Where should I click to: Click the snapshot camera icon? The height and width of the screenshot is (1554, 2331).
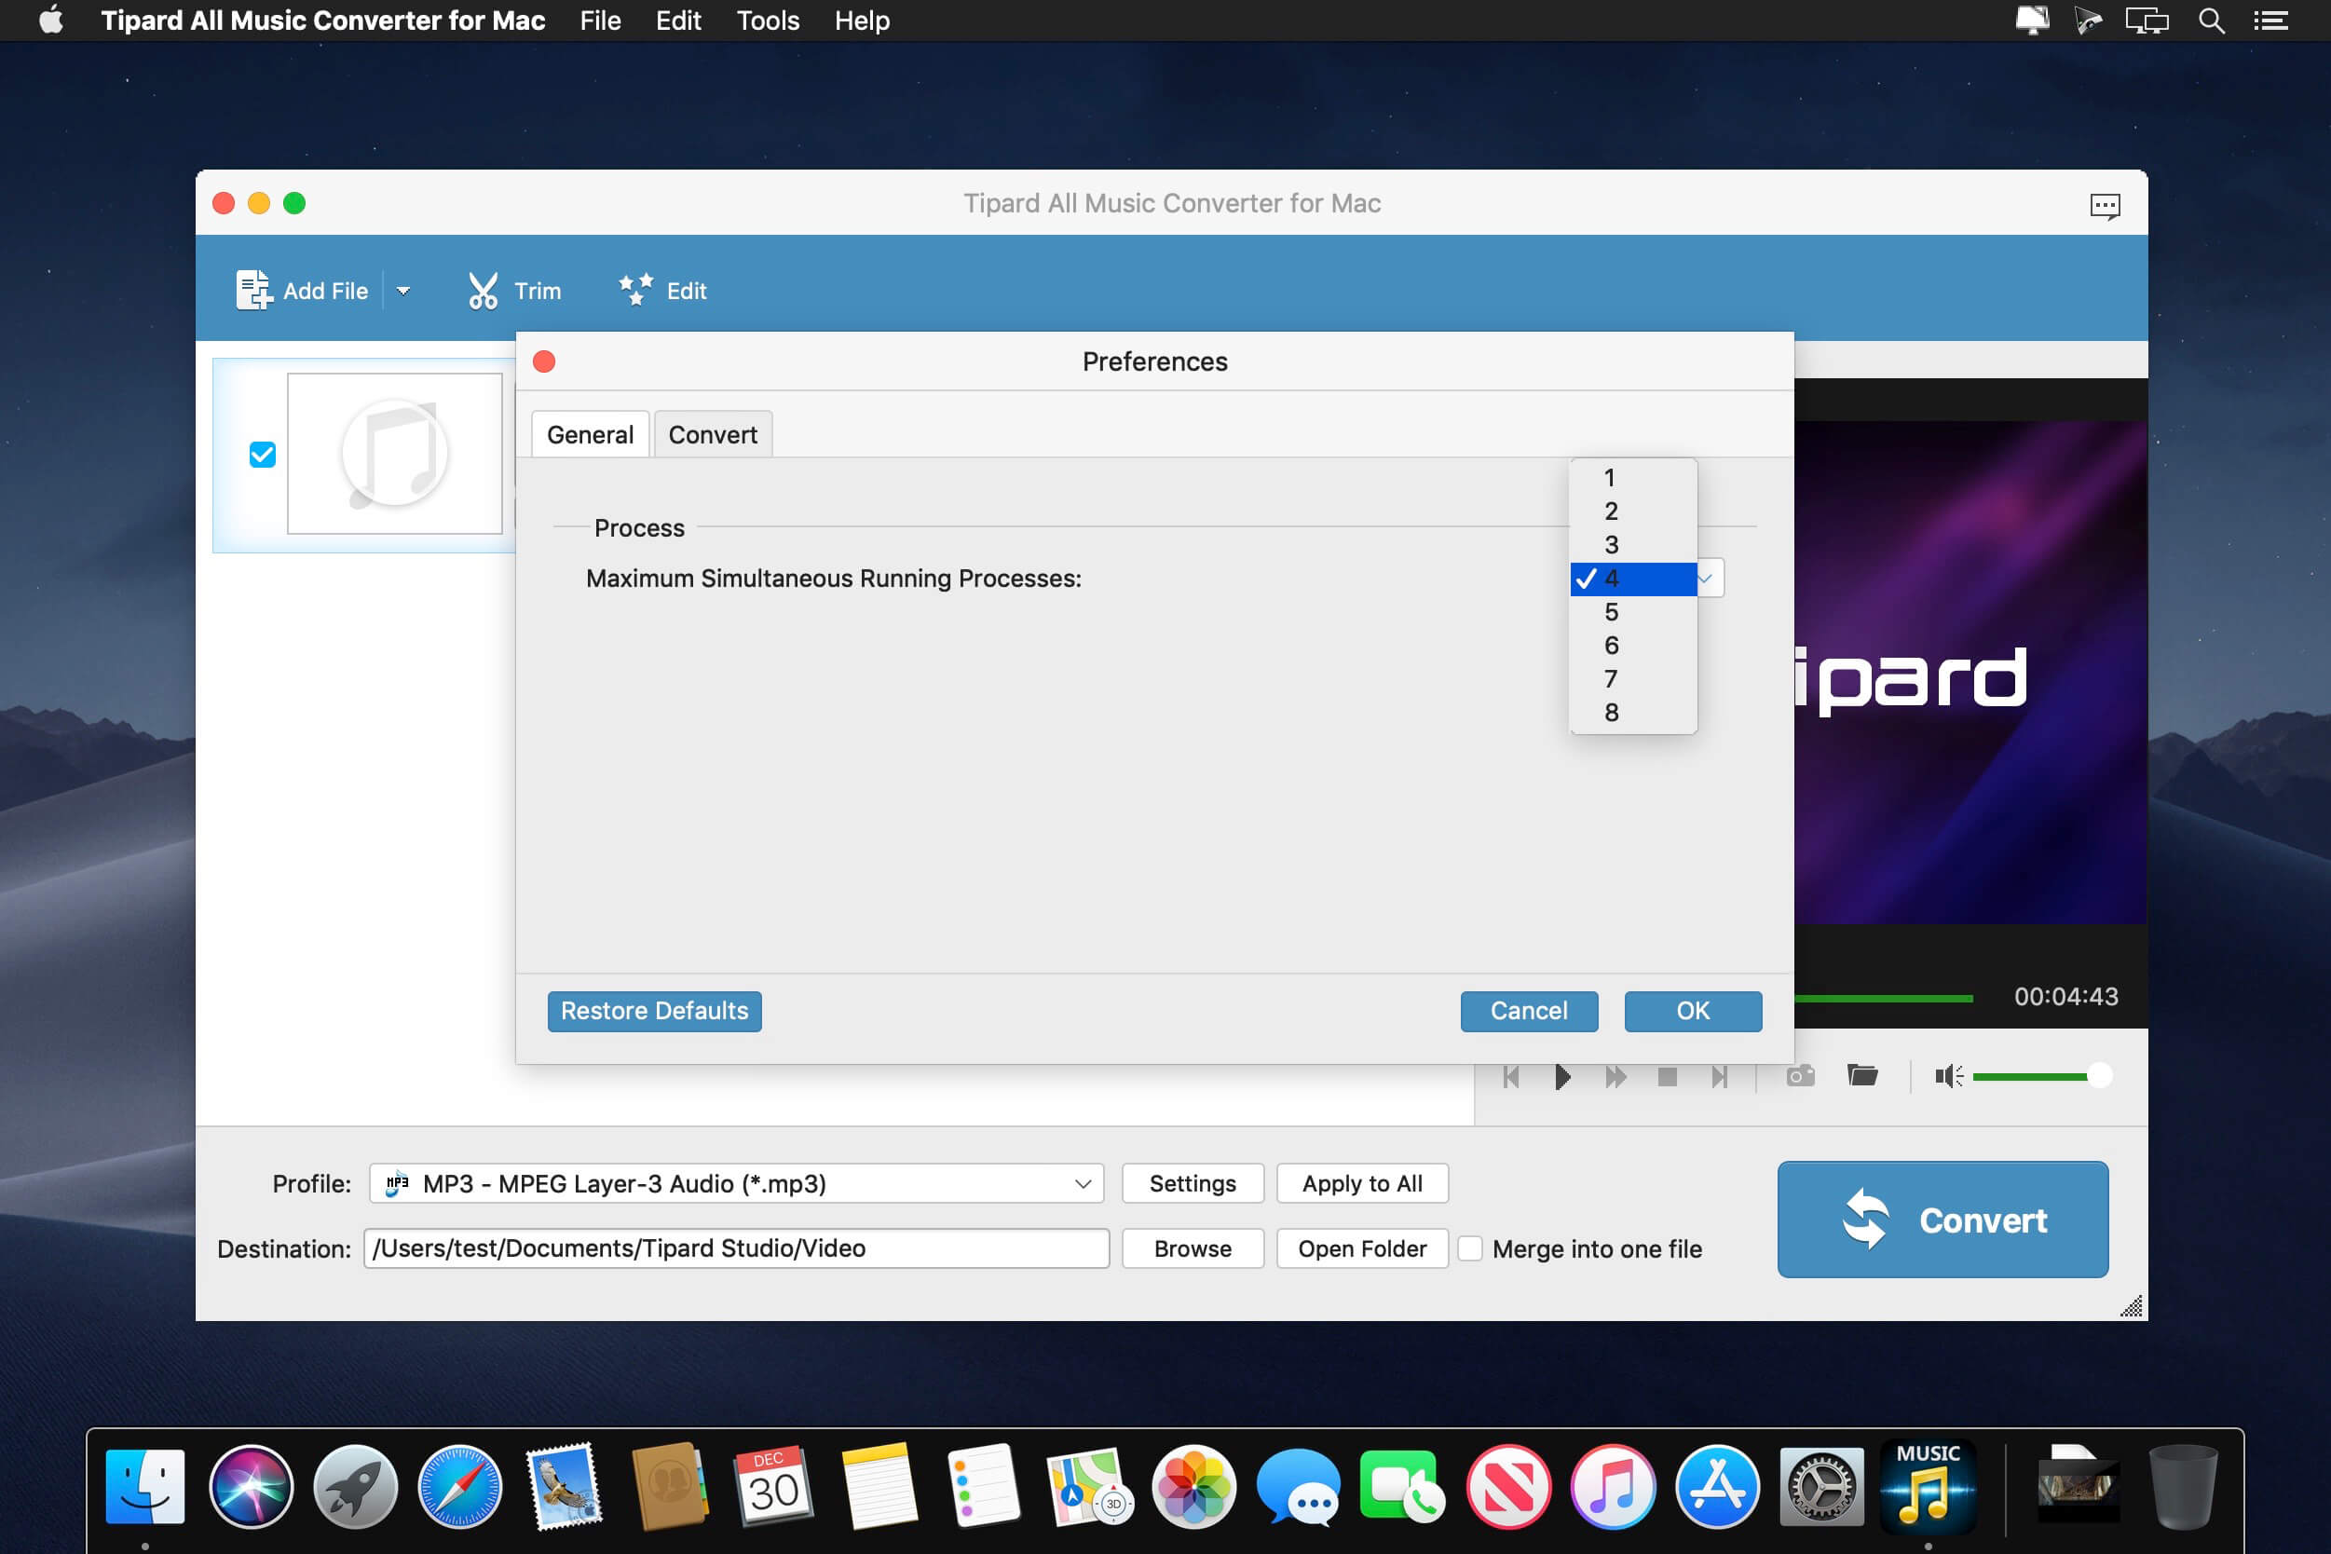click(1801, 1075)
